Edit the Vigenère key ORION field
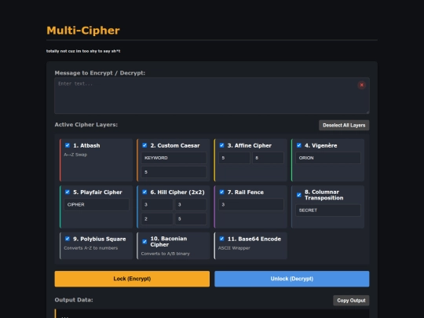The image size is (424, 318). pyautogui.click(x=328, y=158)
